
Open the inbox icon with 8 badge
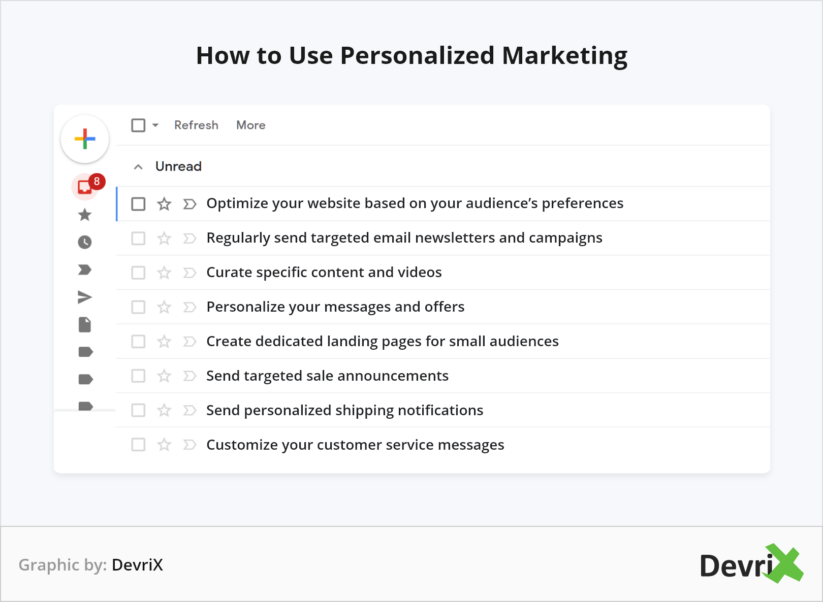(85, 187)
